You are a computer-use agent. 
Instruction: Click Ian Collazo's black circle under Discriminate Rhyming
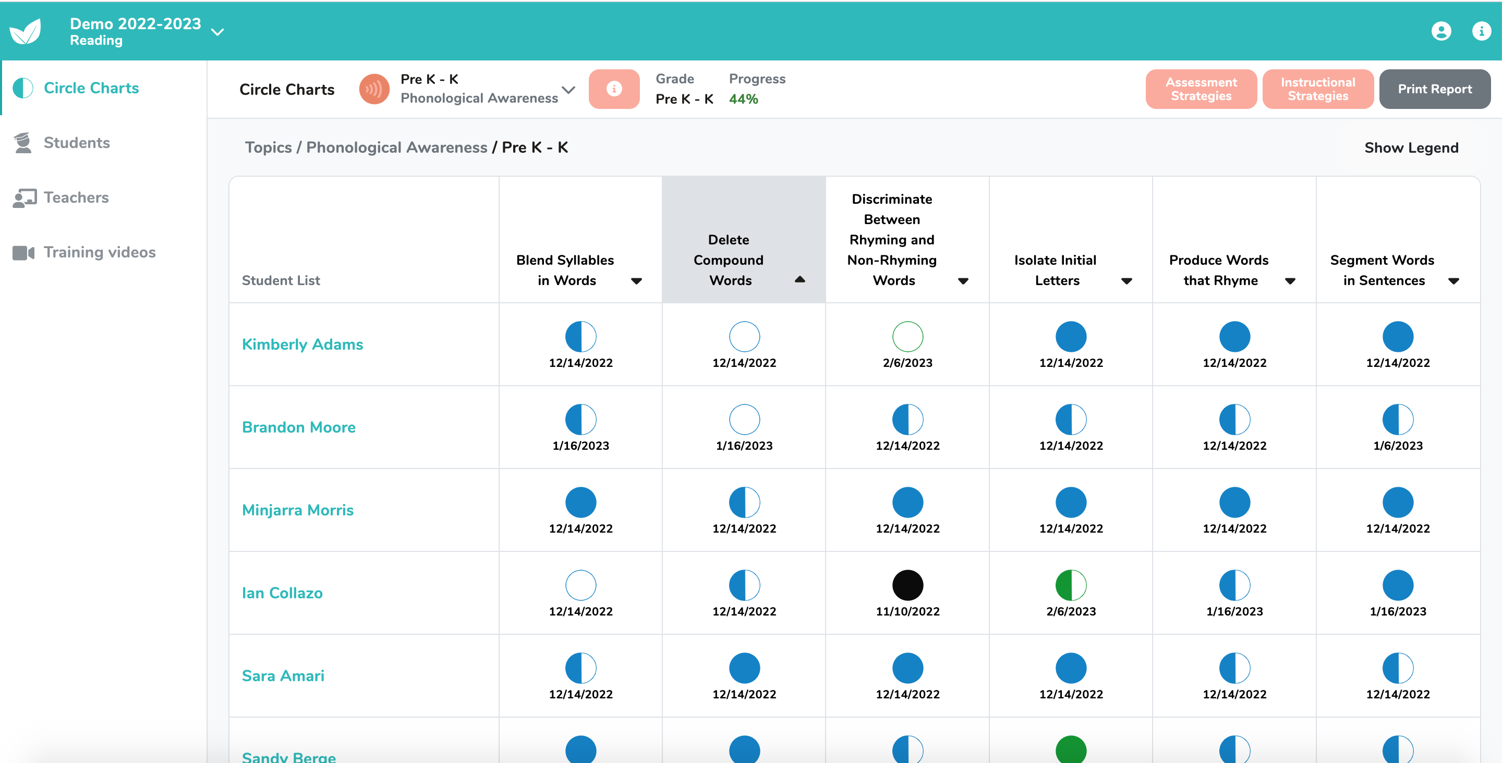pyautogui.click(x=907, y=586)
